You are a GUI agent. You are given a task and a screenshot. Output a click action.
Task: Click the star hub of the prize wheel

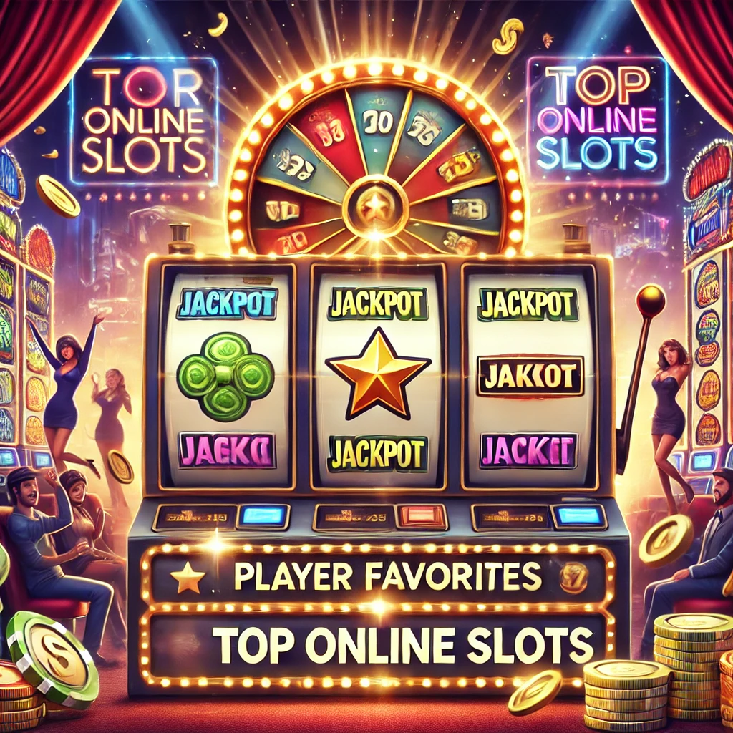tap(376, 205)
